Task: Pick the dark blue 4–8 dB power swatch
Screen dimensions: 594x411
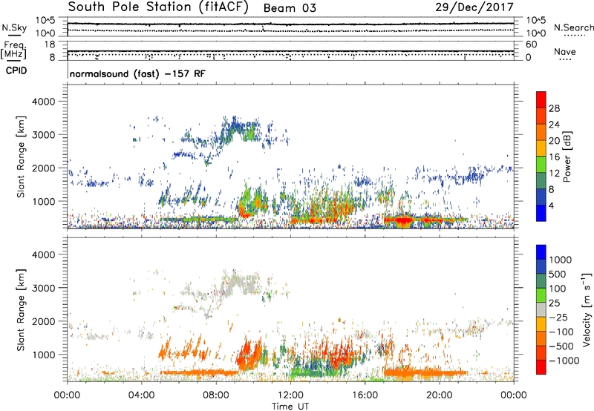Action: (541, 197)
